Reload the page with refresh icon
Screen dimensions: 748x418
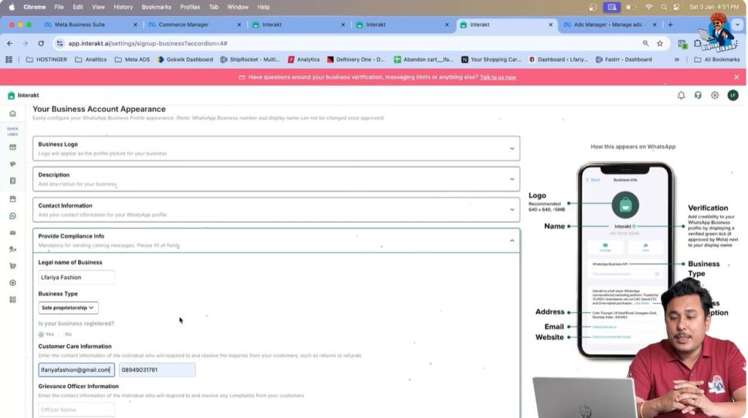click(41, 43)
